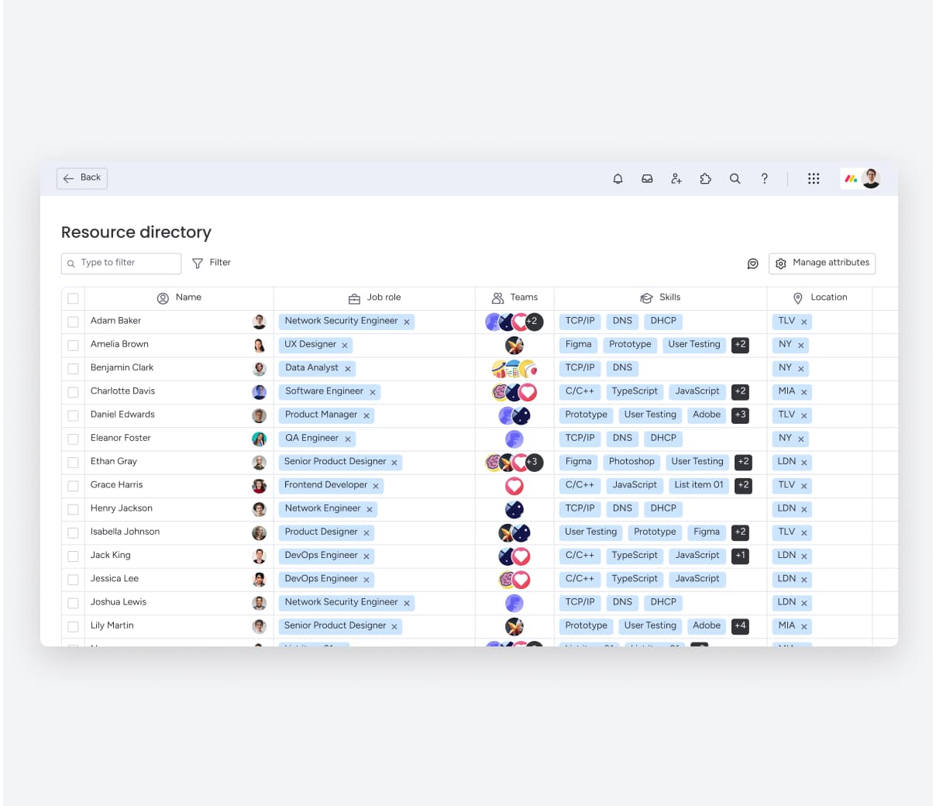Click the invite member (person-plus) icon
The image size is (936, 806).
point(676,178)
